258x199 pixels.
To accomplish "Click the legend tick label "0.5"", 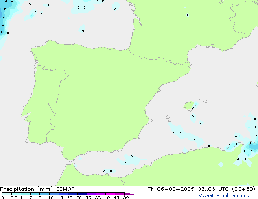I will pos(14,197).
